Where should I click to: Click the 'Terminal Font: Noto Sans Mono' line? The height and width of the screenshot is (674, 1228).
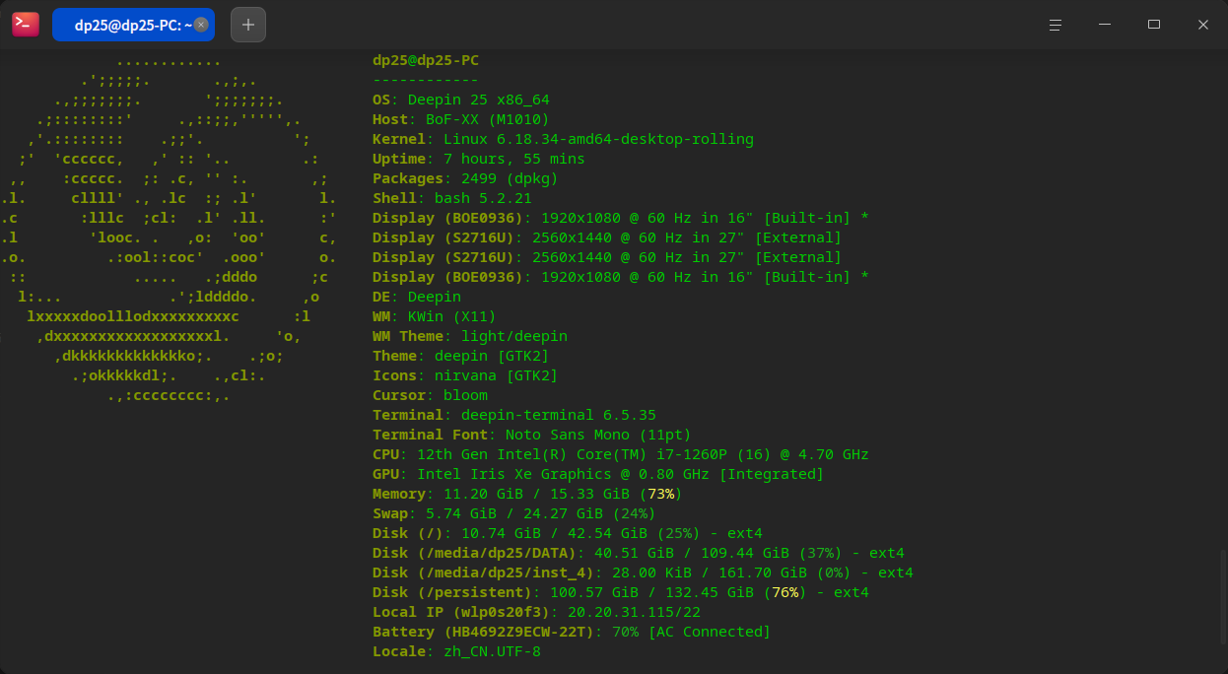[x=532, y=435]
